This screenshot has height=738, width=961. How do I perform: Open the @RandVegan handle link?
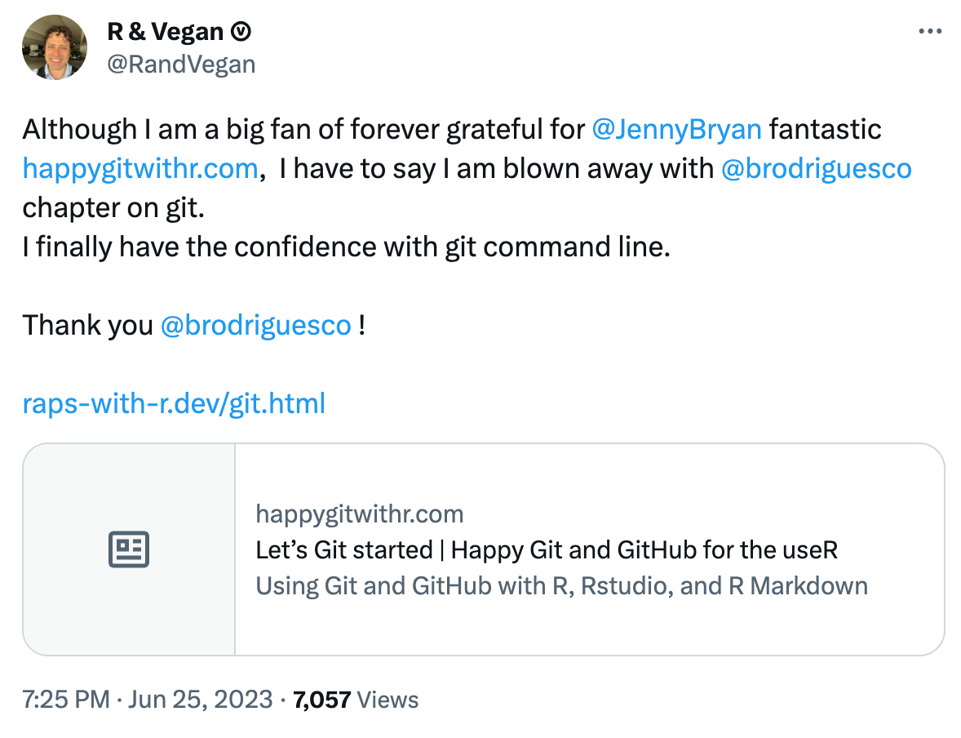click(181, 64)
